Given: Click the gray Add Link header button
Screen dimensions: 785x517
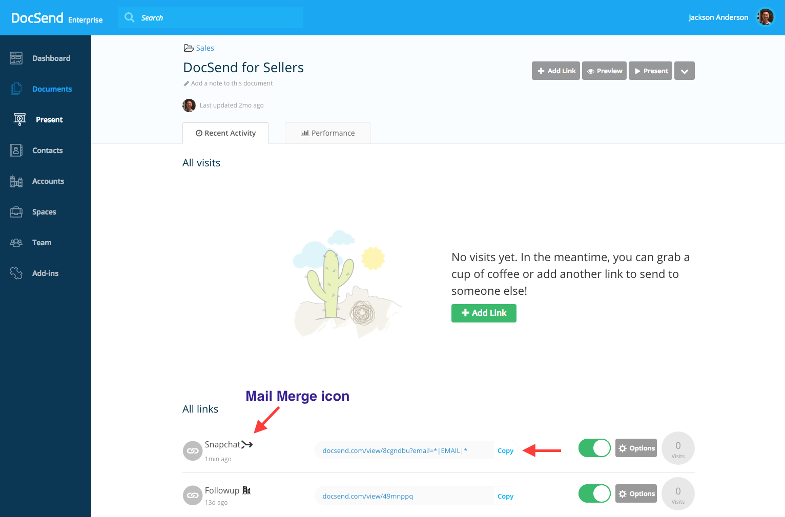Looking at the screenshot, I should [x=556, y=71].
